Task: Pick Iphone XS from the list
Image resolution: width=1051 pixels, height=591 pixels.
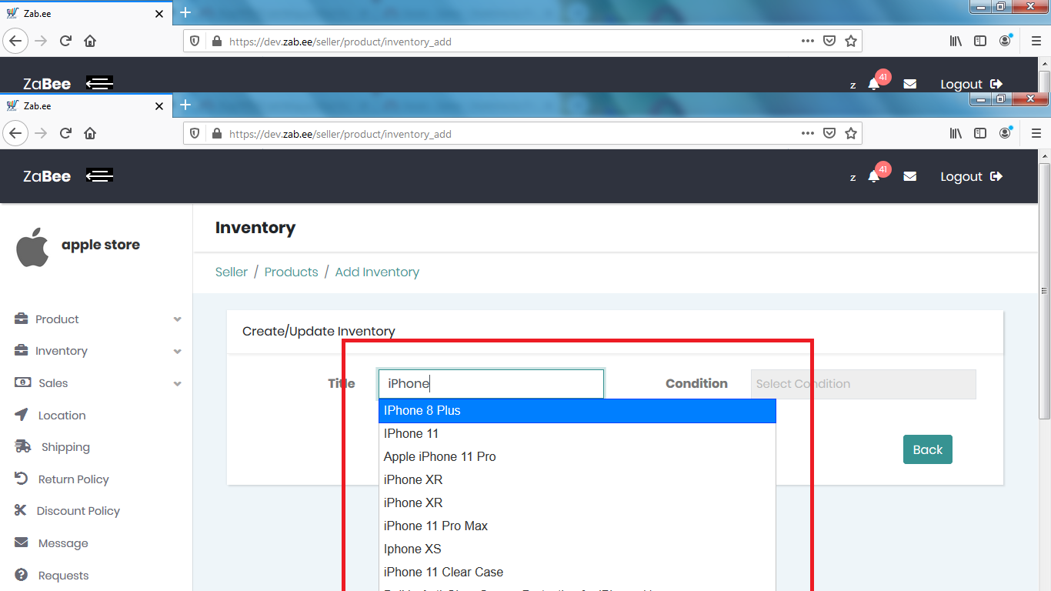Action: [x=577, y=549]
